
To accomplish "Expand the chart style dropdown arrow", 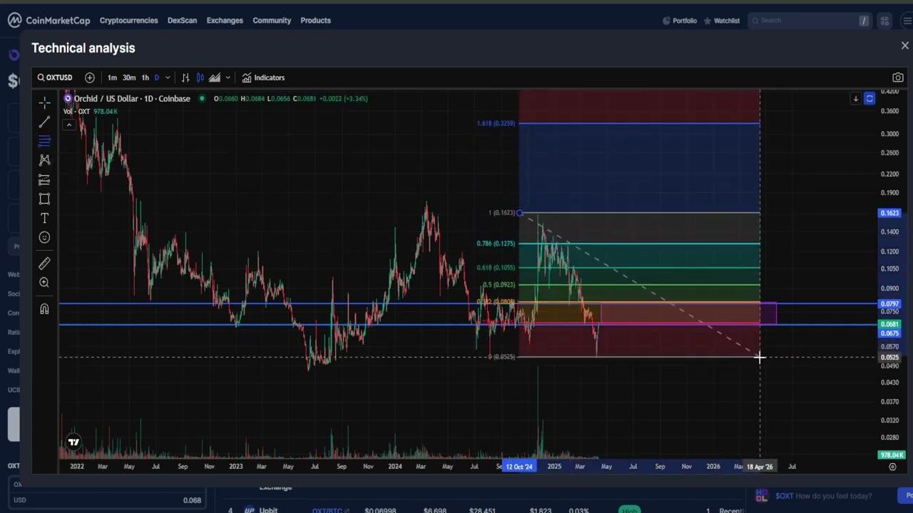I will (x=228, y=78).
